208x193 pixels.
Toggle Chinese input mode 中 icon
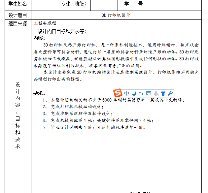[x=127, y=93]
